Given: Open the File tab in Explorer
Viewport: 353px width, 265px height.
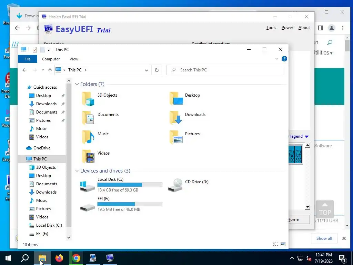Looking at the screenshot, I should pyautogui.click(x=28, y=59).
